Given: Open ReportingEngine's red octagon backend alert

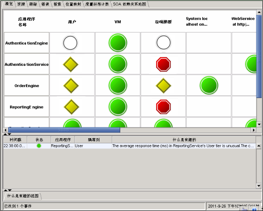Looking at the screenshot, I should [x=163, y=107].
